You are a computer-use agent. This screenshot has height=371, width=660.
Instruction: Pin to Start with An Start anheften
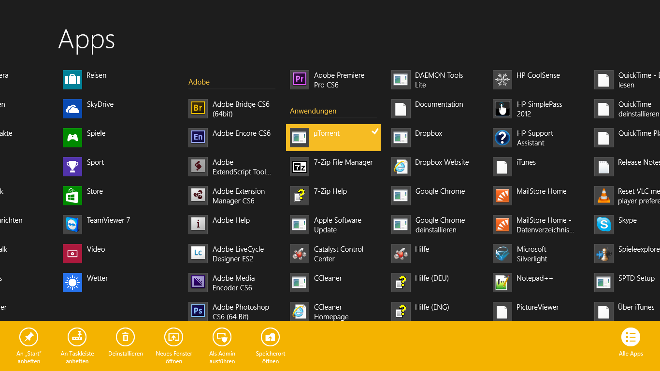click(29, 346)
